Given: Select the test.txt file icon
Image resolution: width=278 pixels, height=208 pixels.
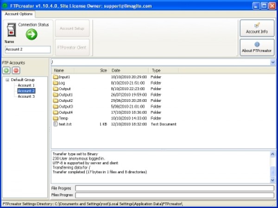Looking at the screenshot, I should pos(56,124).
